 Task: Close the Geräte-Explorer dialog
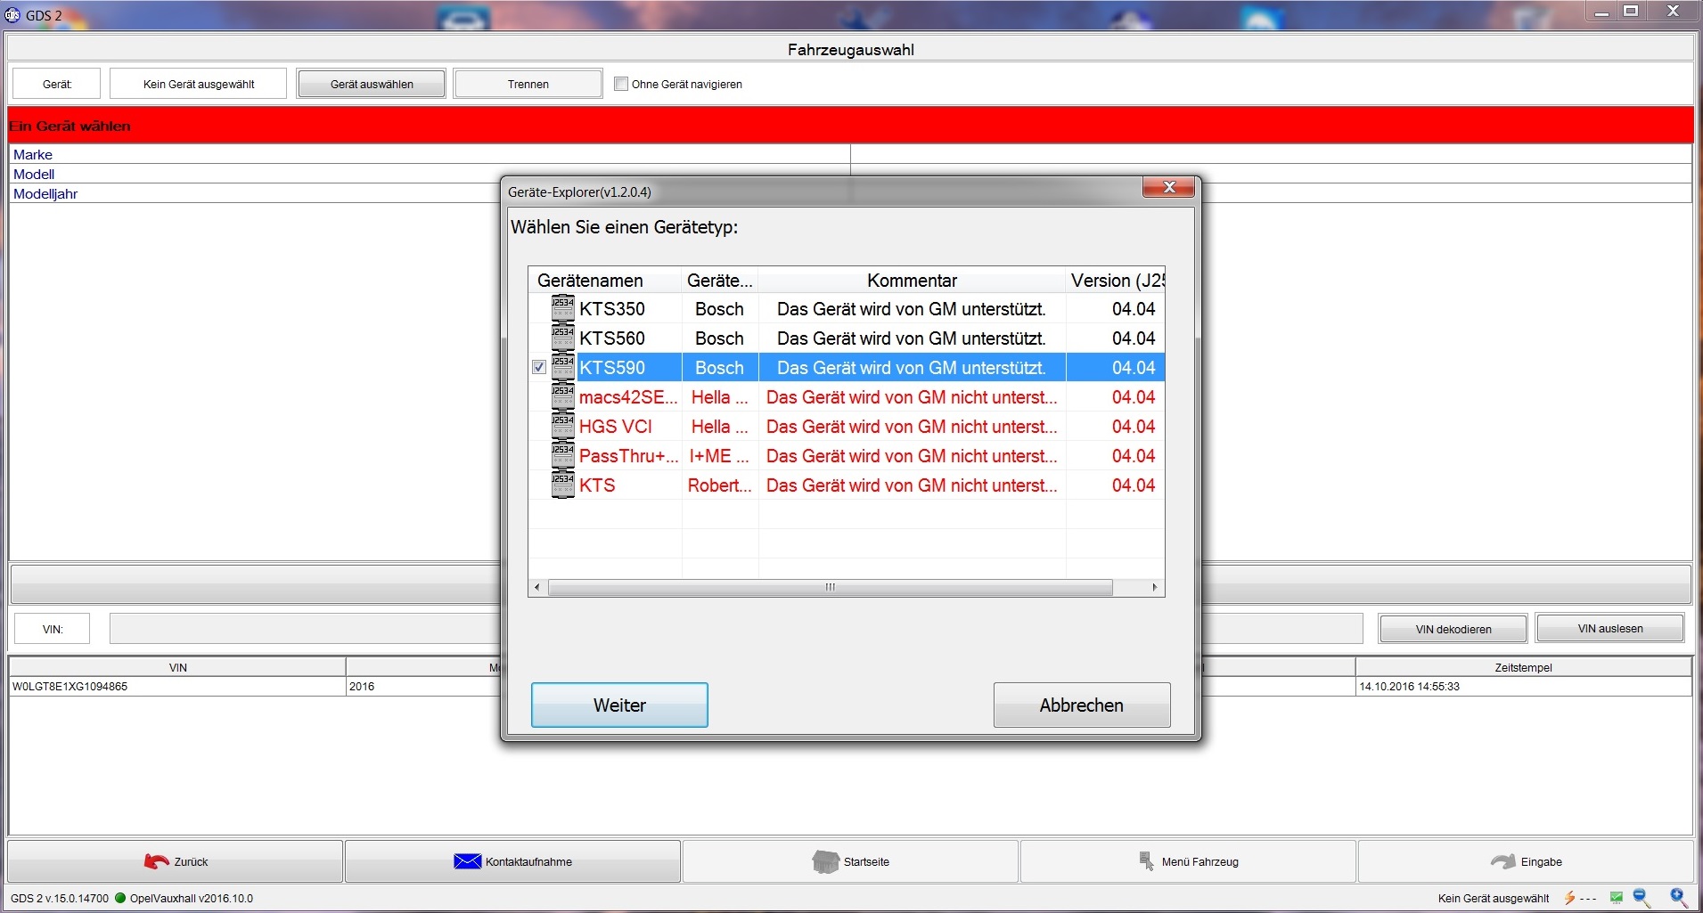pyautogui.click(x=1169, y=187)
